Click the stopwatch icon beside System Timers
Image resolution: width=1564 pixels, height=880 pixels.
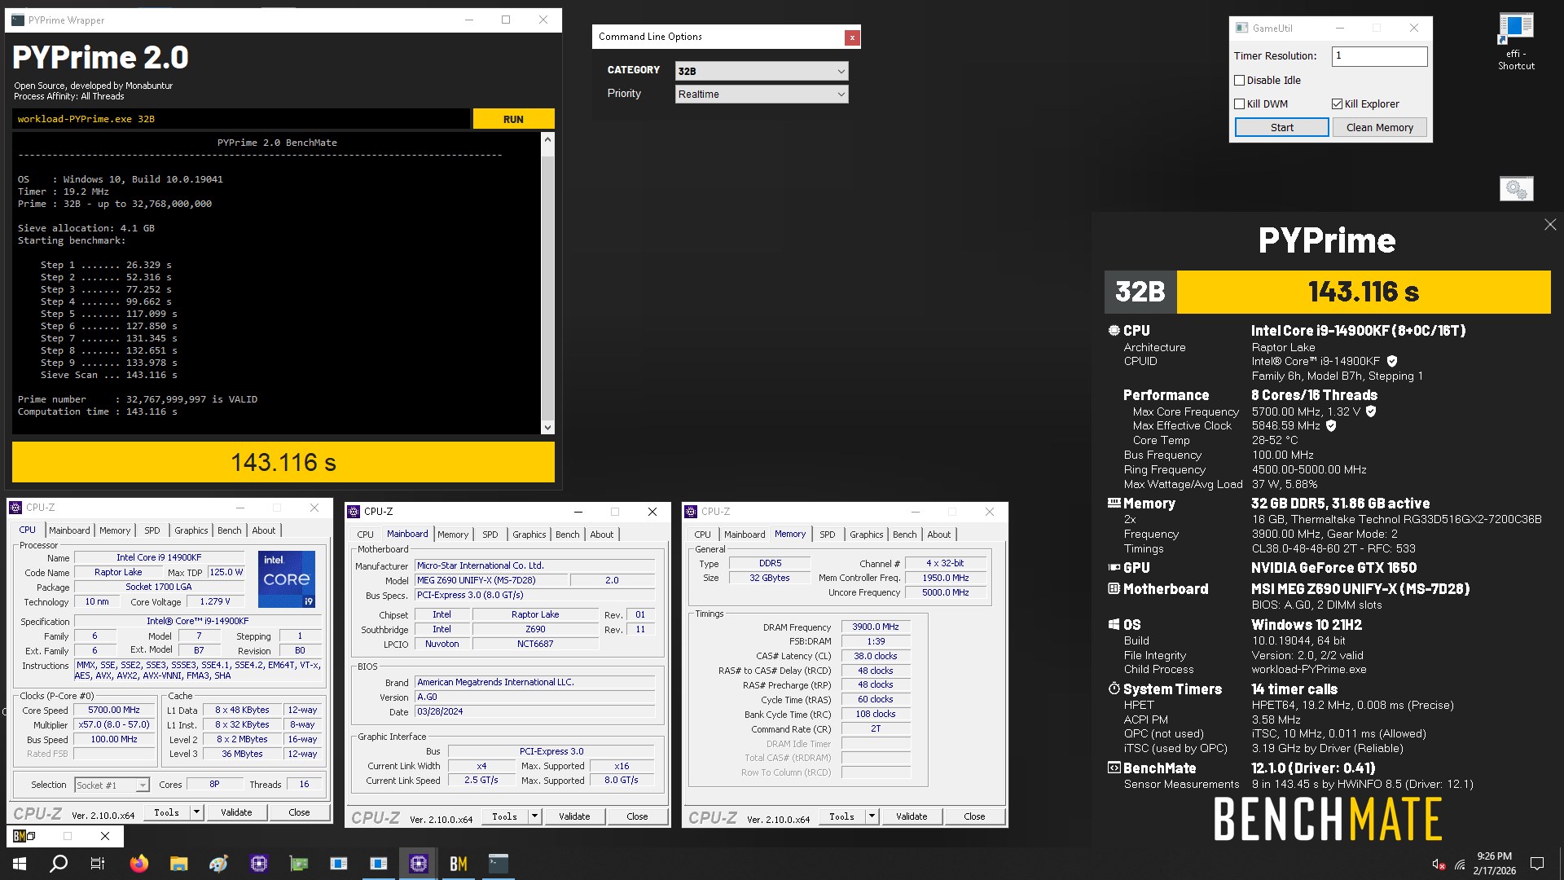1114,689
